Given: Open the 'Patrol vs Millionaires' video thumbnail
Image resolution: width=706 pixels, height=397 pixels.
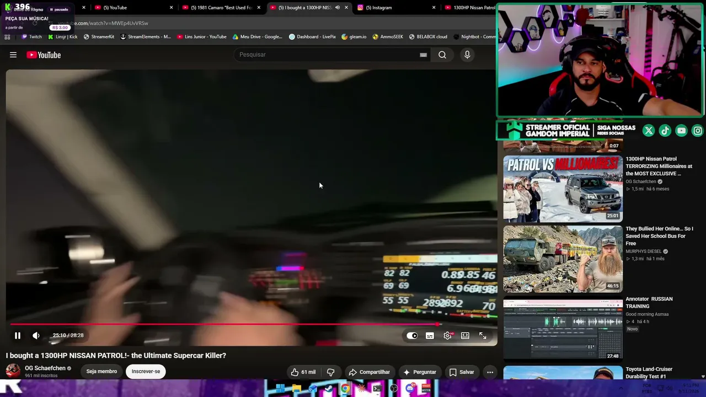Looking at the screenshot, I should coord(563,189).
